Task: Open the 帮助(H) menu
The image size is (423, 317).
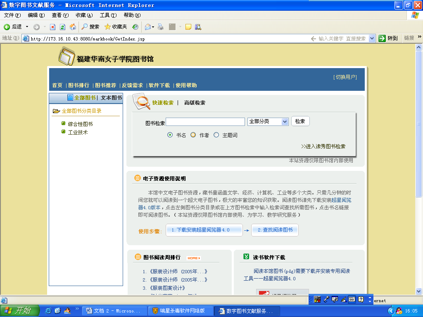Action: 132,15
